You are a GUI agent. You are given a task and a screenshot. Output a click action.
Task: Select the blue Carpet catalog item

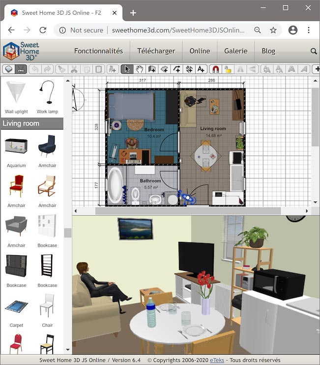16,310
